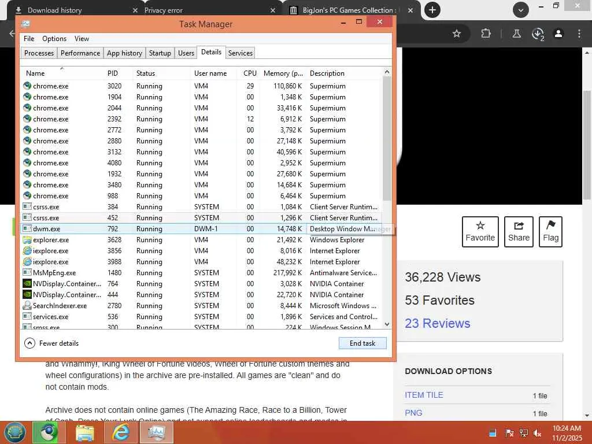Select the services.exe process row
Image resolution: width=592 pixels, height=444 pixels.
point(202,316)
